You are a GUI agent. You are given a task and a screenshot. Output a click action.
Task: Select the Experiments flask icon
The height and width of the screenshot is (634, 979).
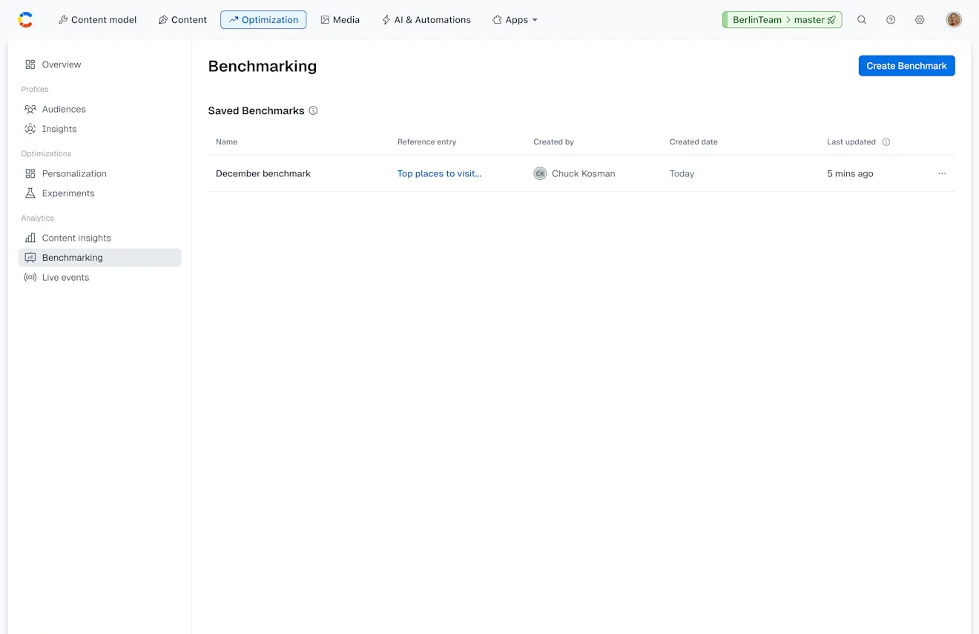pos(30,193)
